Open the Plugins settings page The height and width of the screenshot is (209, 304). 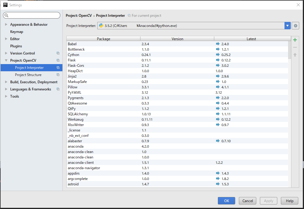point(16,46)
